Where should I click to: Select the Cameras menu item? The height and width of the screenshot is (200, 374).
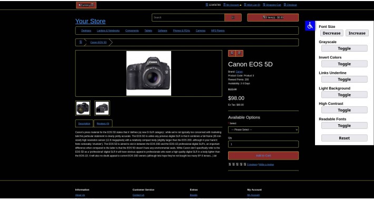[x=200, y=31]
